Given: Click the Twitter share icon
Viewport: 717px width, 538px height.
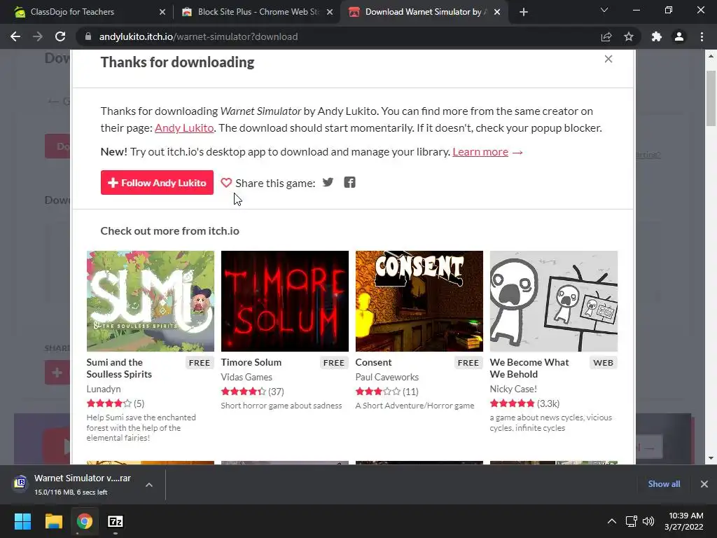Looking at the screenshot, I should click(x=328, y=183).
